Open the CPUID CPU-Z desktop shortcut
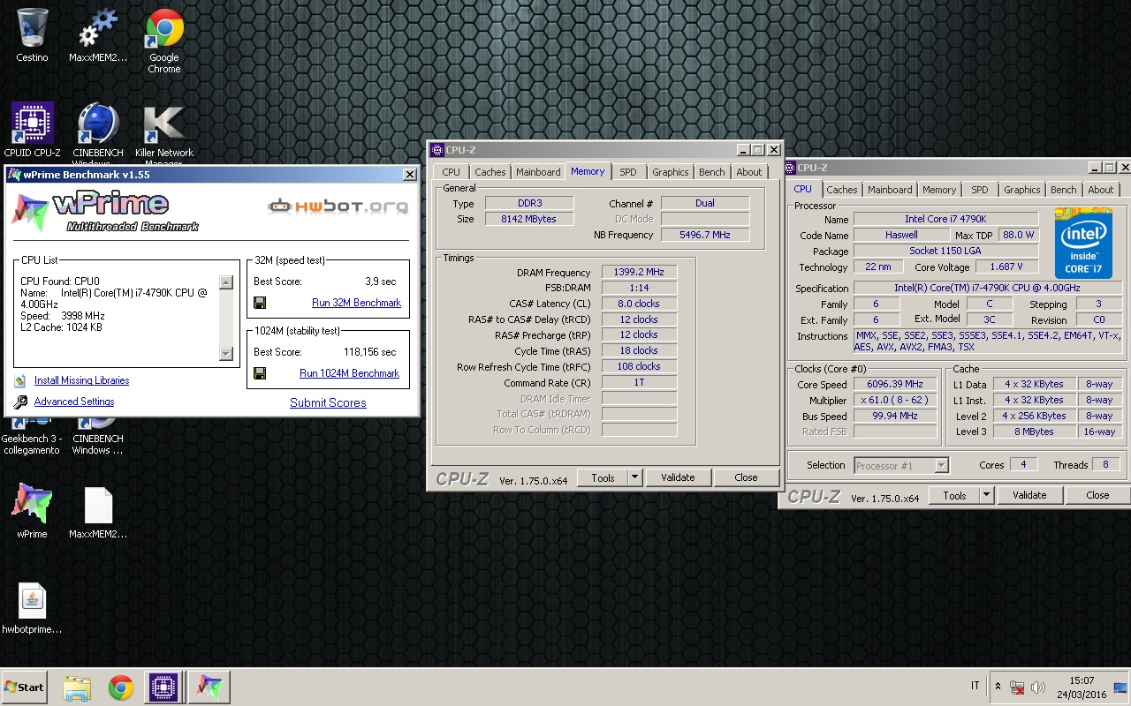1131x706 pixels. point(33,130)
